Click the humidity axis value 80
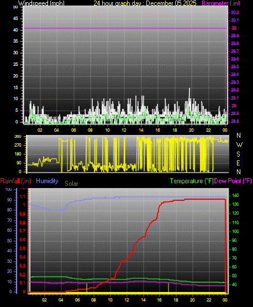 pos(9,210)
